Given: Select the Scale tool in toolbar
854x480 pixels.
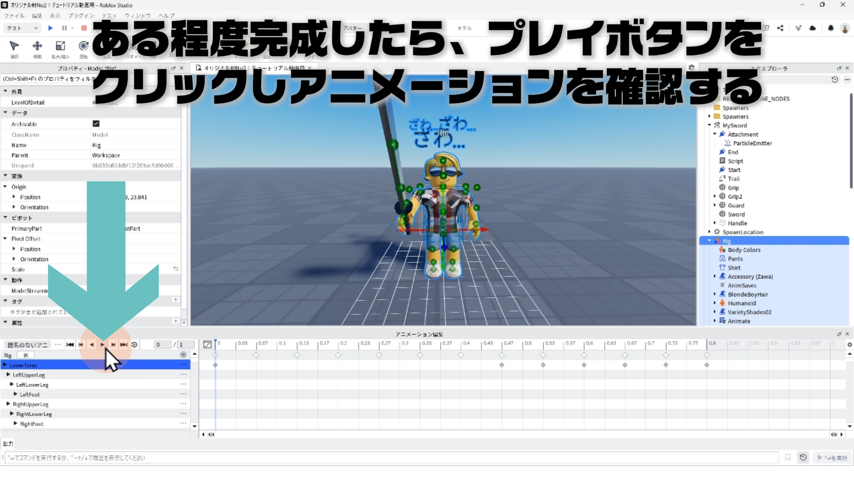Looking at the screenshot, I should [x=60, y=46].
